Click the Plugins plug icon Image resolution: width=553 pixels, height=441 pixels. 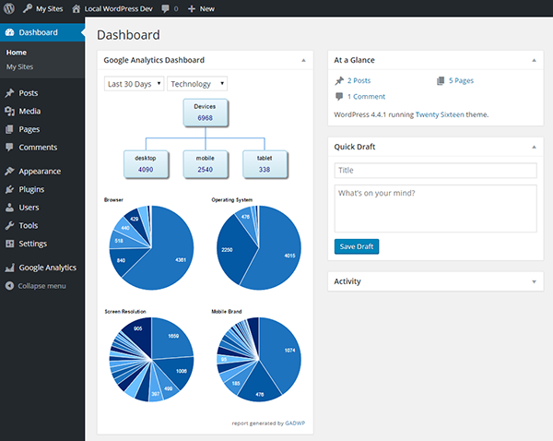pyautogui.click(x=9, y=189)
